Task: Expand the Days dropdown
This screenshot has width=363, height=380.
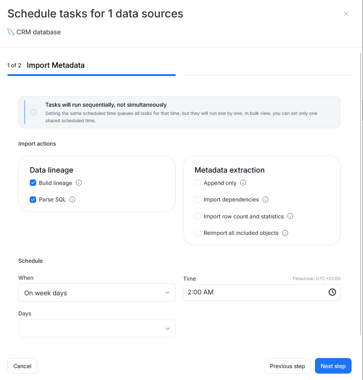Action: [97, 328]
